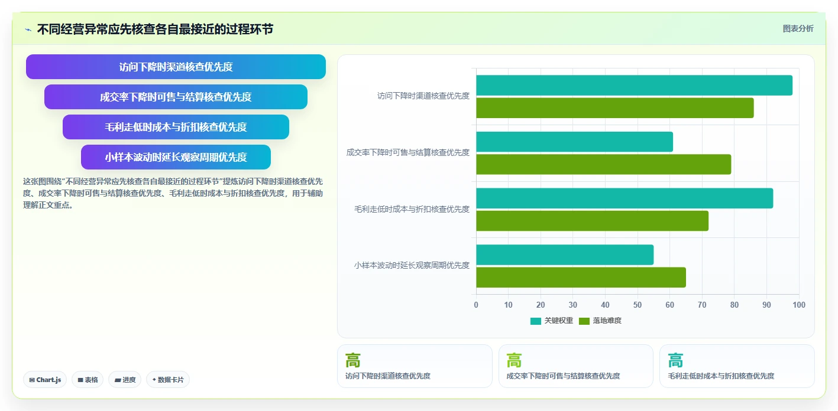838x411 pixels.
Task: Click the 图表分析 label in header
Action: click(x=798, y=28)
